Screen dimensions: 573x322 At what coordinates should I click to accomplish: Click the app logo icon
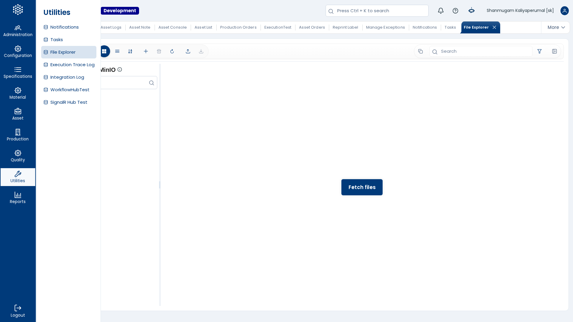click(18, 10)
